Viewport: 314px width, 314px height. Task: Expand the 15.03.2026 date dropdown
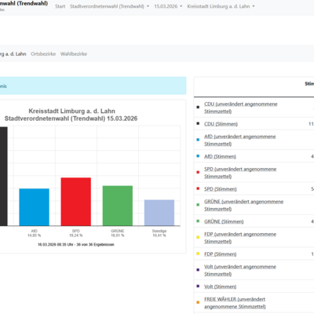(x=168, y=6)
